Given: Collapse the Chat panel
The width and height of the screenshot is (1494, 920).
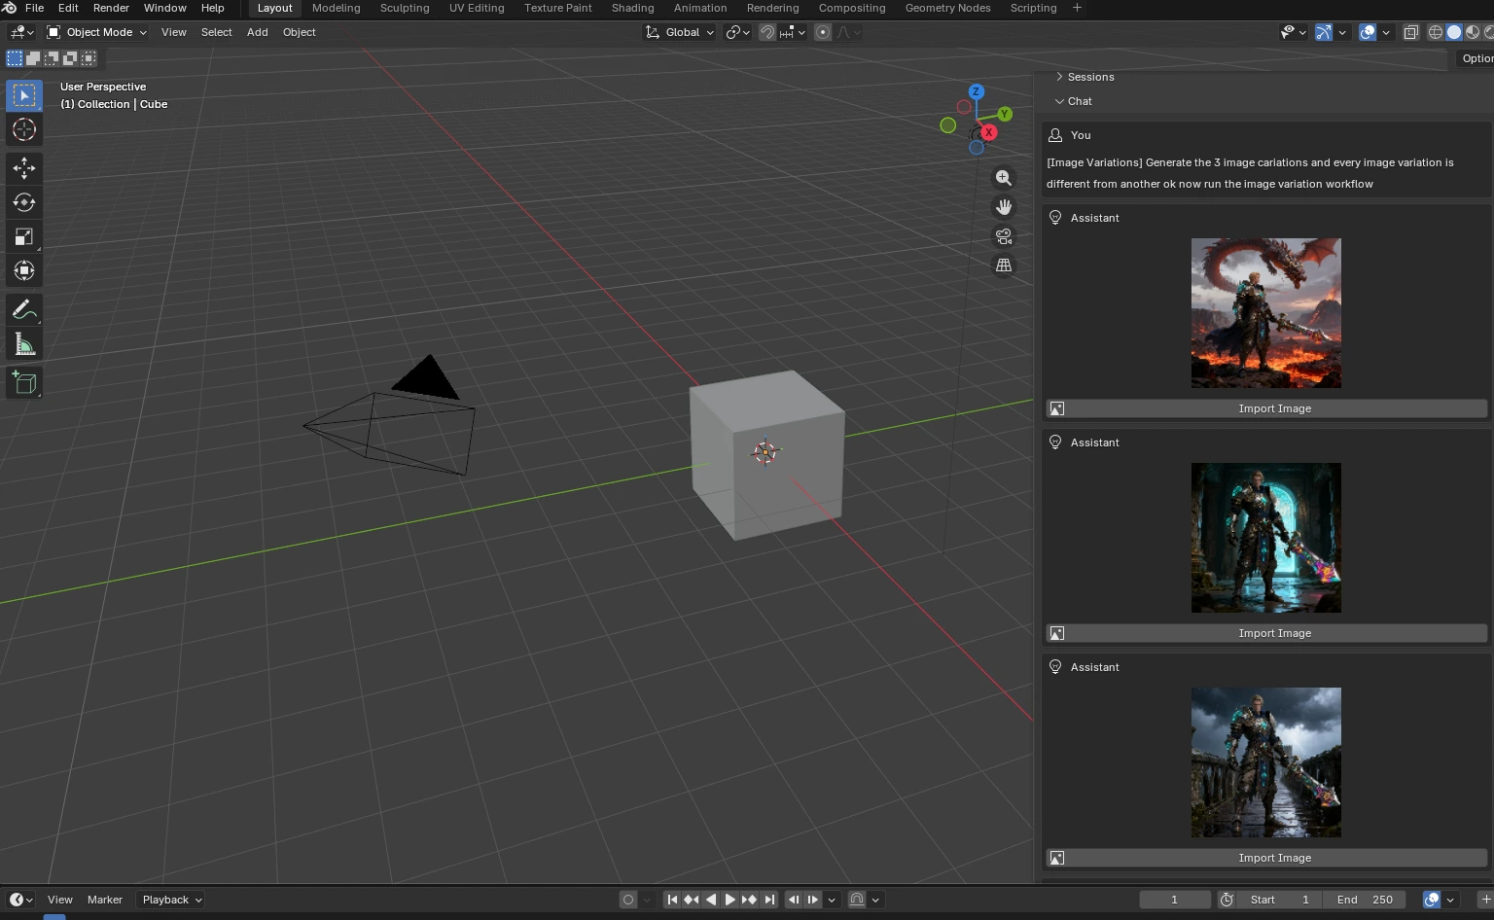Looking at the screenshot, I should coord(1074,101).
